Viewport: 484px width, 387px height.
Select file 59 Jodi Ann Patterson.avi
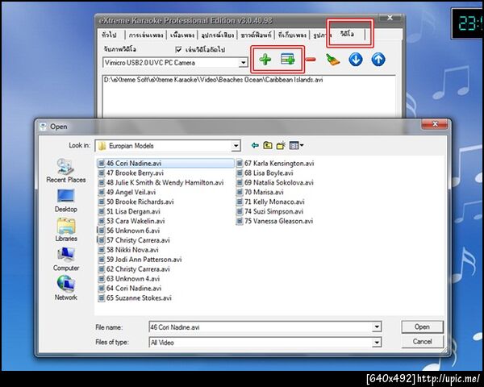[x=140, y=260]
